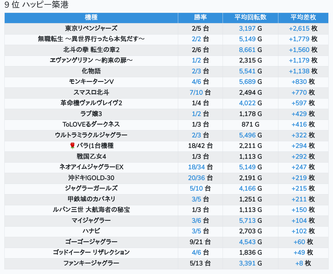Click 5,541 average spins for 化物語
333x274 pixels.
[247, 71]
